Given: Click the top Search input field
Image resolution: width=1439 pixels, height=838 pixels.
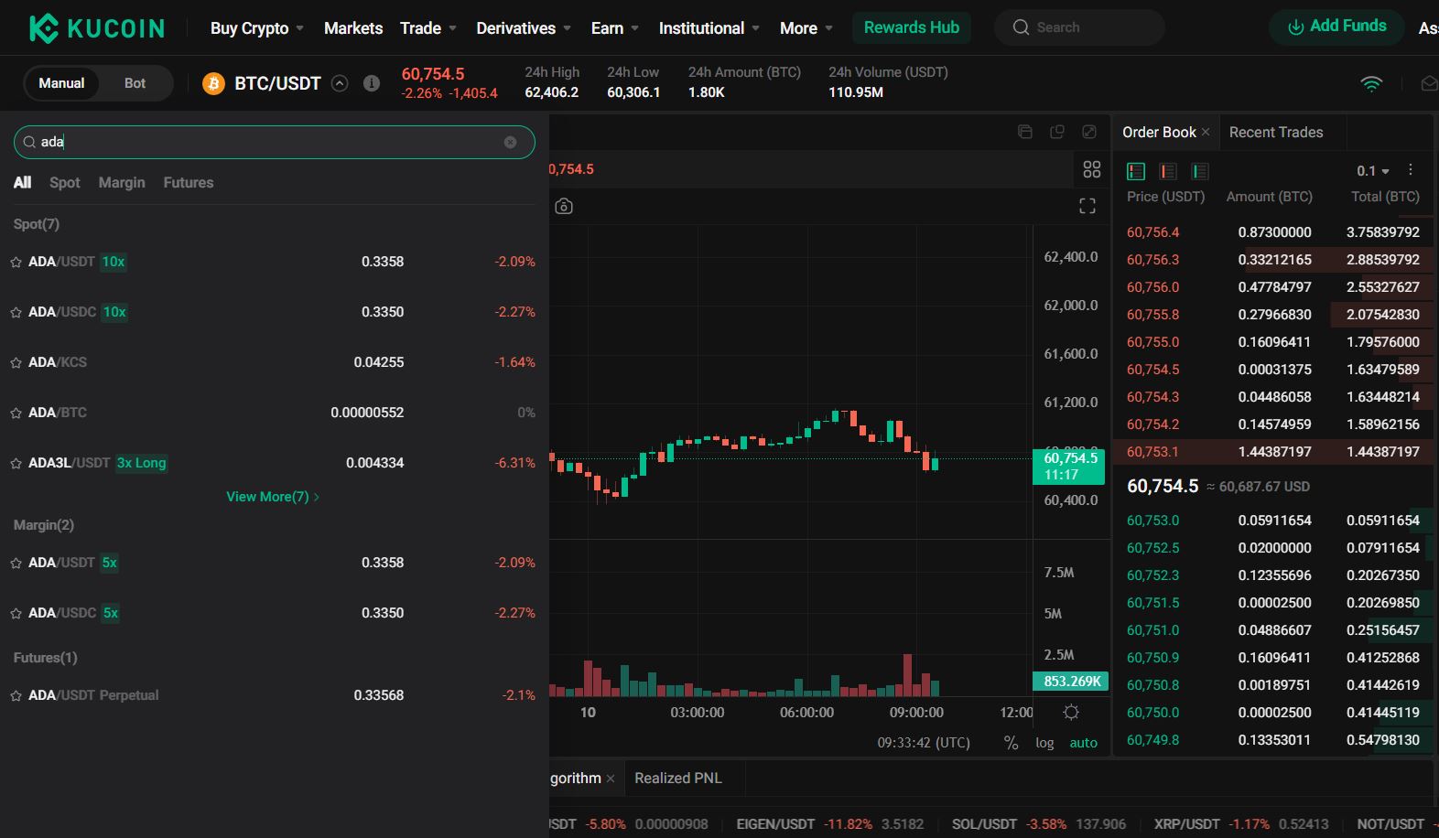Looking at the screenshot, I should (1080, 27).
